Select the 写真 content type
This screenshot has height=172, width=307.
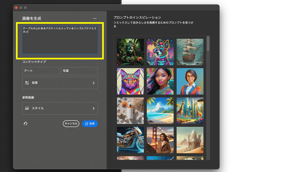coord(79,71)
